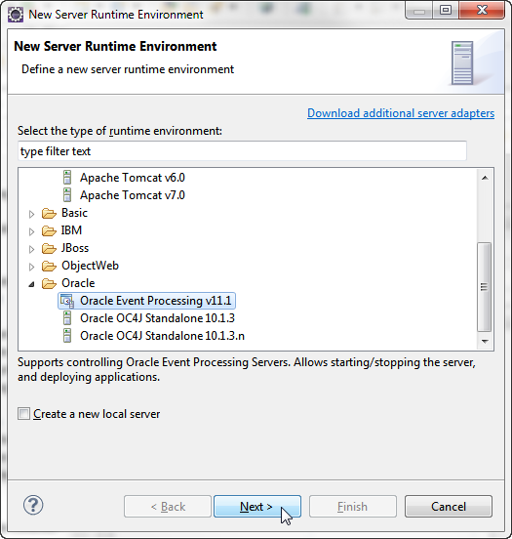The height and width of the screenshot is (539, 512).
Task: Click the Apache Tomcat v6.0 server icon
Action: click(x=67, y=178)
